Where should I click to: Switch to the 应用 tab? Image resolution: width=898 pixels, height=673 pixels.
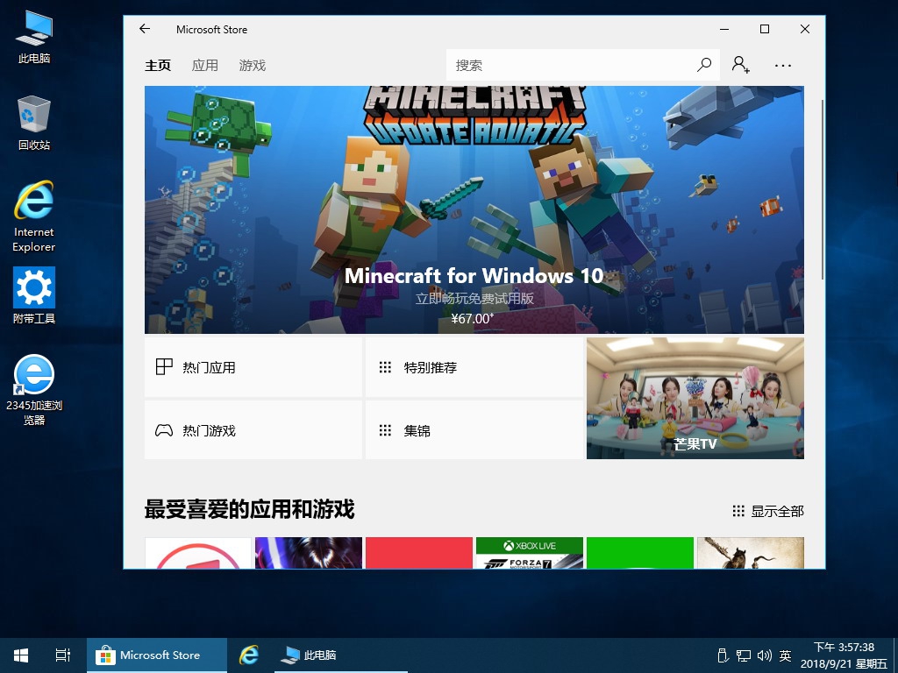[205, 65]
